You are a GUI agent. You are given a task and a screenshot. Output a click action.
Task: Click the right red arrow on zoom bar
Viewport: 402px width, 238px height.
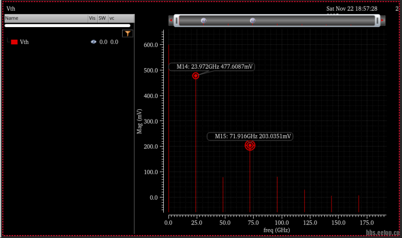tap(382, 21)
